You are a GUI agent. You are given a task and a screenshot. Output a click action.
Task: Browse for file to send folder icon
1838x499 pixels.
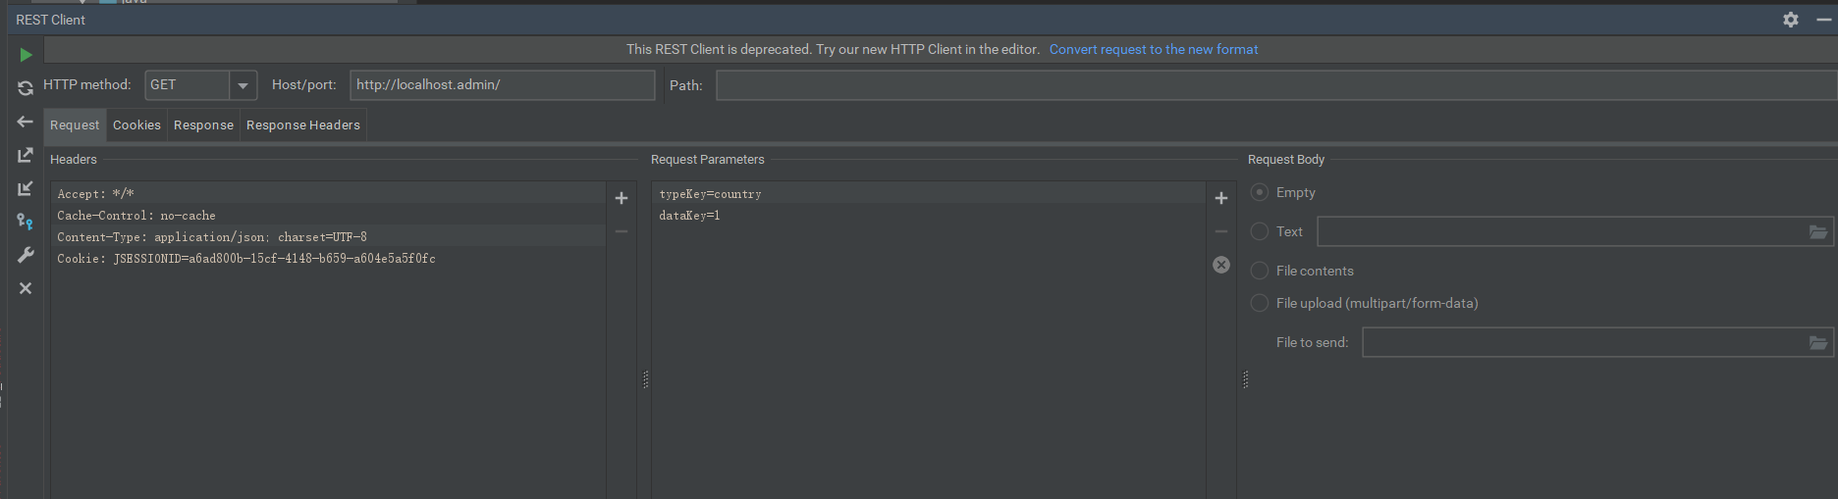pos(1818,343)
